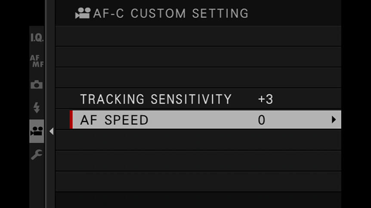
Task: Open the I.Q. image quality tab
Action: [x=37, y=38]
